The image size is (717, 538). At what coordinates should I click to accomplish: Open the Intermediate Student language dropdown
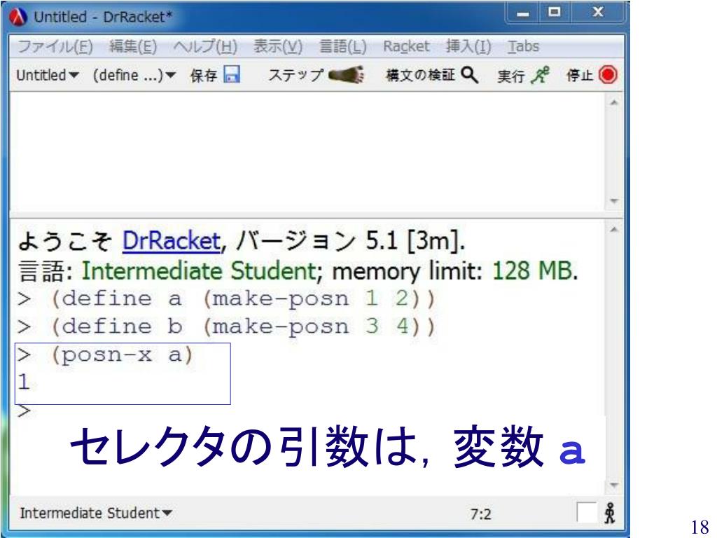[x=96, y=513]
